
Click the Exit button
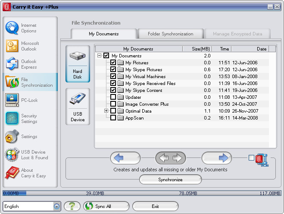click(156, 206)
